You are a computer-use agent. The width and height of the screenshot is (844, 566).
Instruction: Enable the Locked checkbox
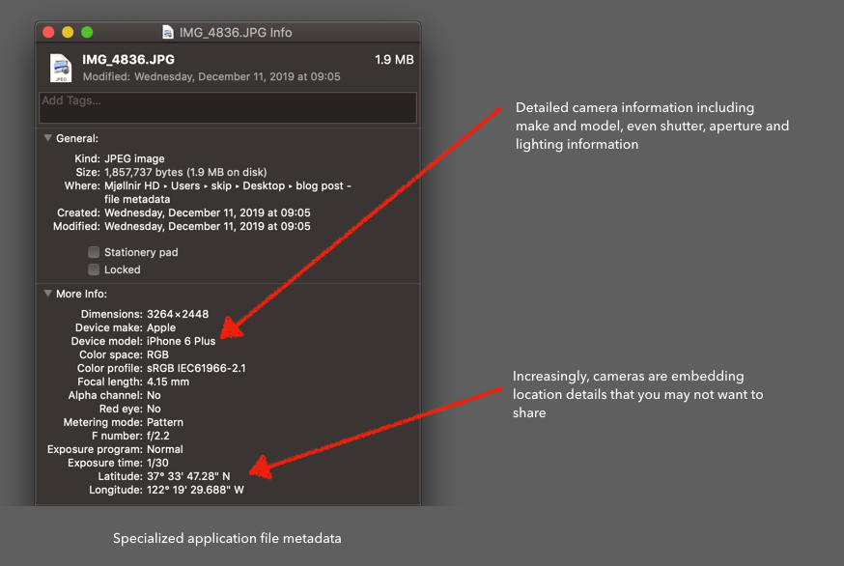point(94,269)
